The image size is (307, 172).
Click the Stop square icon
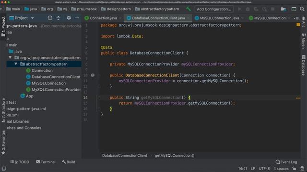click(273, 9)
